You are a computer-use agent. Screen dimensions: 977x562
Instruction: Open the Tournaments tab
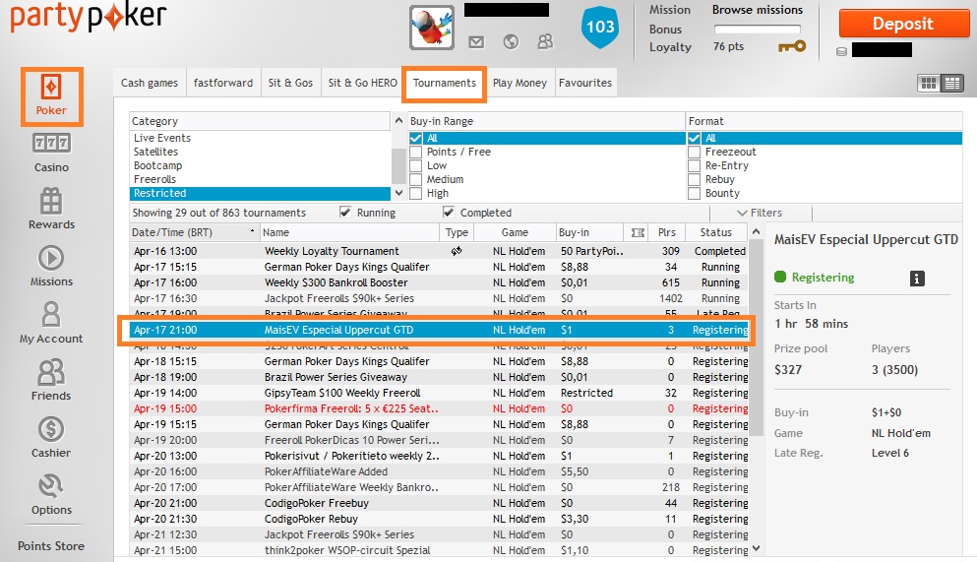click(x=445, y=84)
